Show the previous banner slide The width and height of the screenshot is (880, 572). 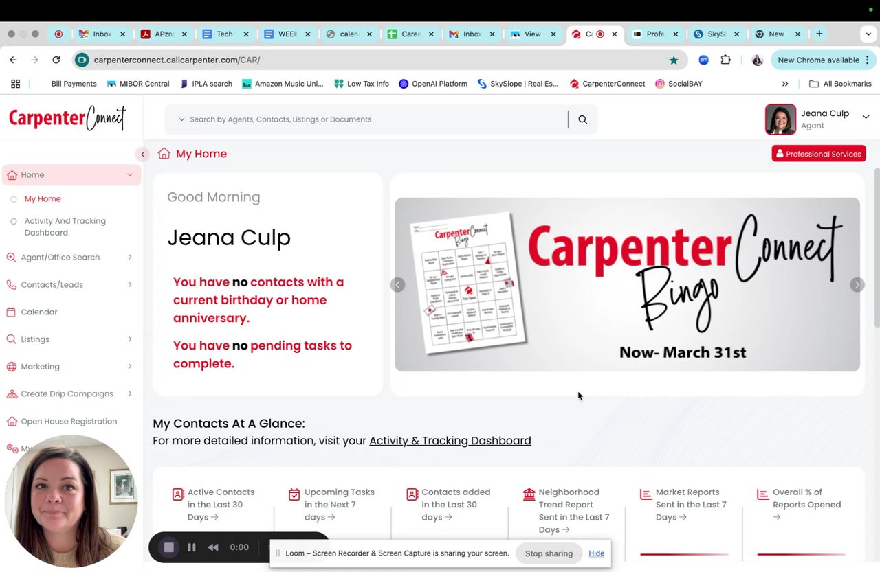398,284
